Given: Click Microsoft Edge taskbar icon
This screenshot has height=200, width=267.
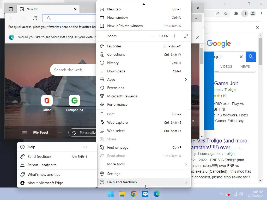Looking at the screenshot, I should click(156, 194).
